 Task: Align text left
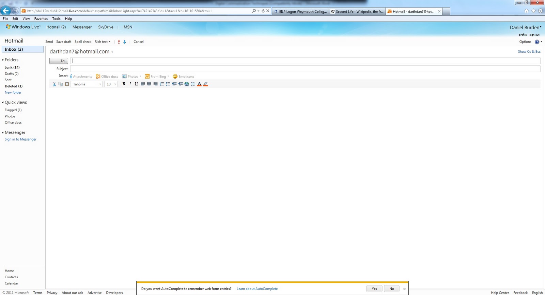143,84
